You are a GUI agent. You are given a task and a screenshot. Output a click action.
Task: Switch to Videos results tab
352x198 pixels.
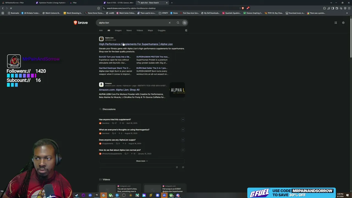pos(140,31)
